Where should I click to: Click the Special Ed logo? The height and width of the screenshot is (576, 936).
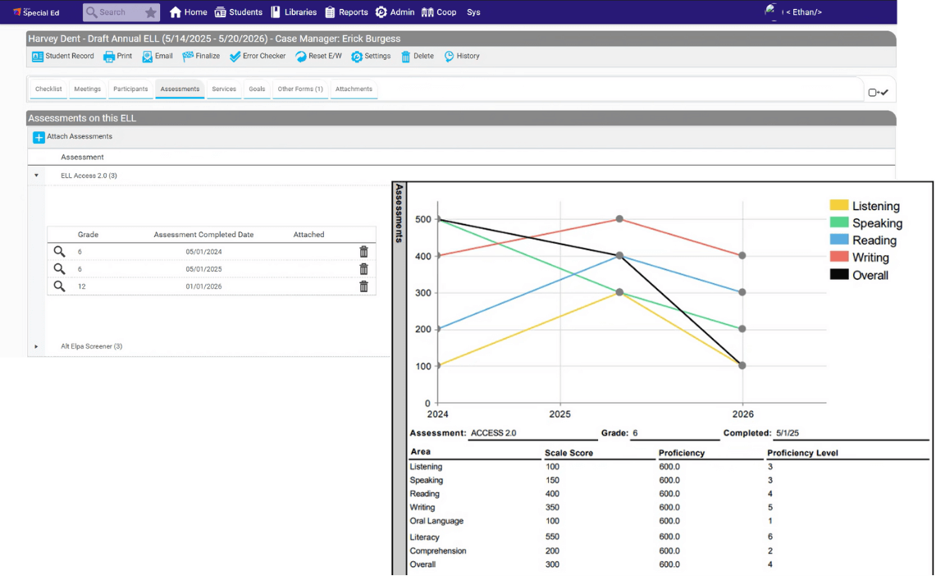click(x=36, y=12)
